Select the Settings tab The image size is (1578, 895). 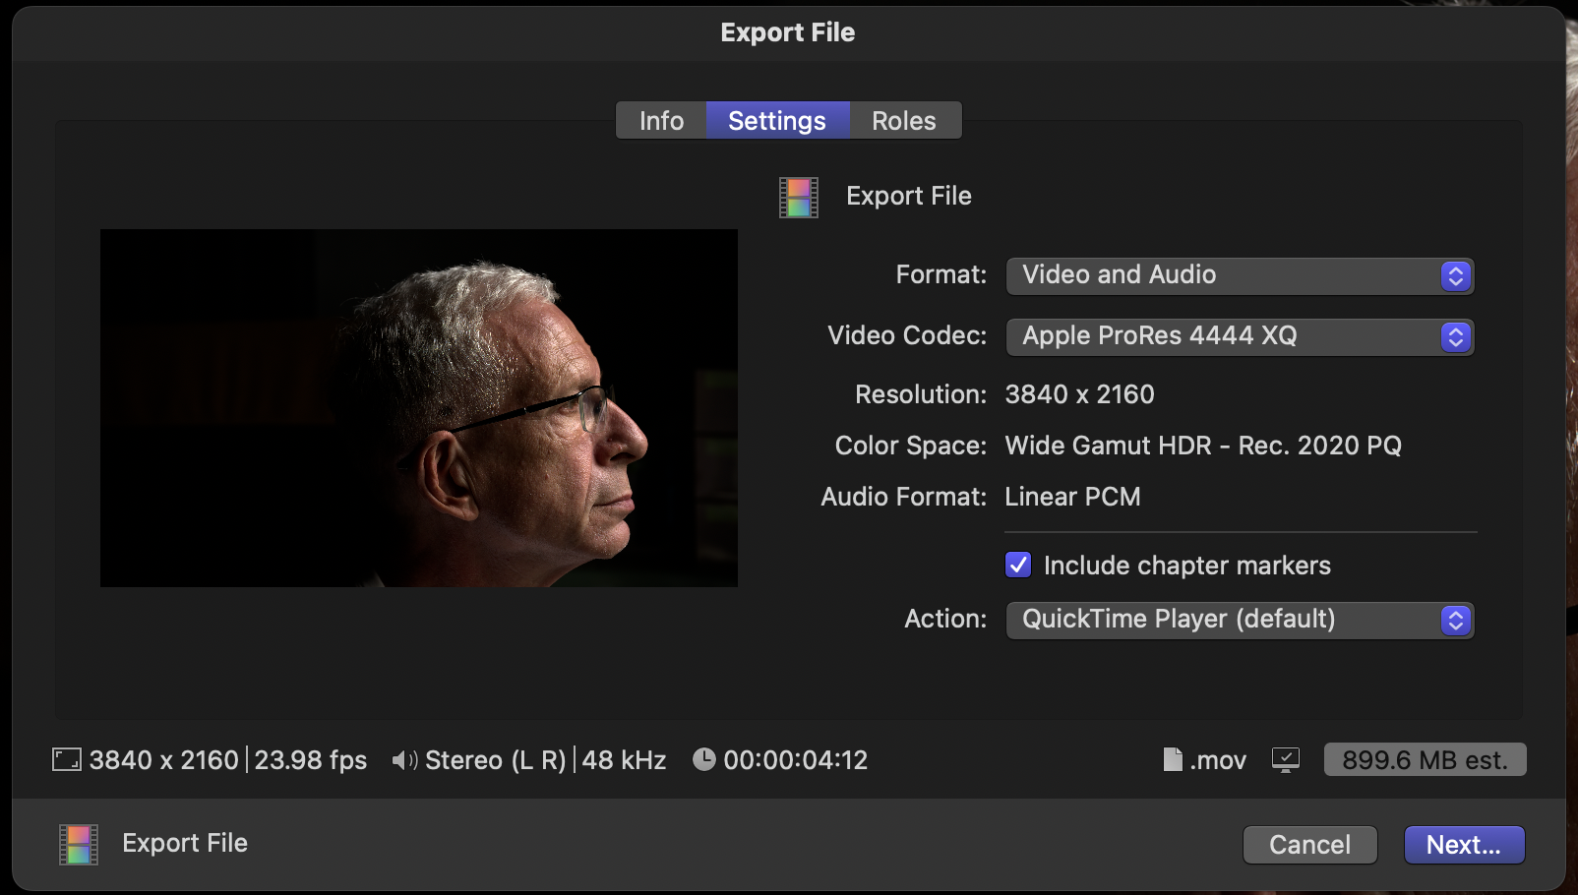pos(777,121)
